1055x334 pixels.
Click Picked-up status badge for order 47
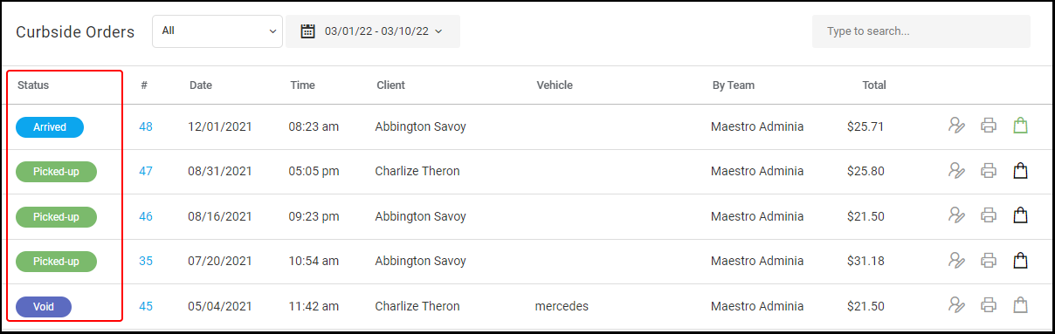point(56,172)
